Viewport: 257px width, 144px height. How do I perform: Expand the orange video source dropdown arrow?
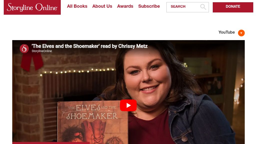click(241, 33)
